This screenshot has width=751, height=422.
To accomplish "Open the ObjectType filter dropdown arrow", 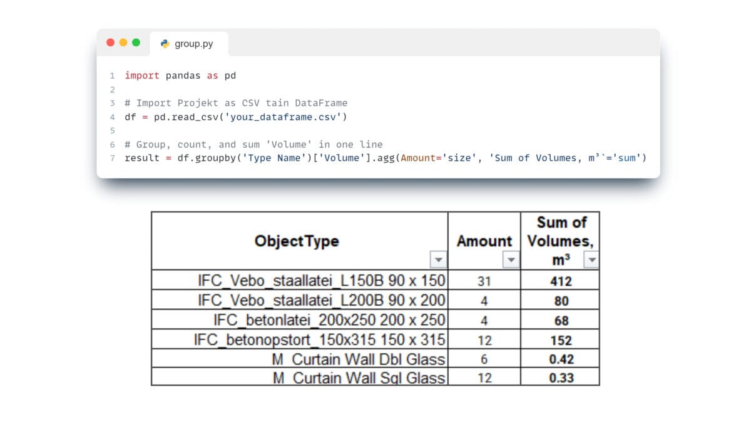I will point(439,260).
